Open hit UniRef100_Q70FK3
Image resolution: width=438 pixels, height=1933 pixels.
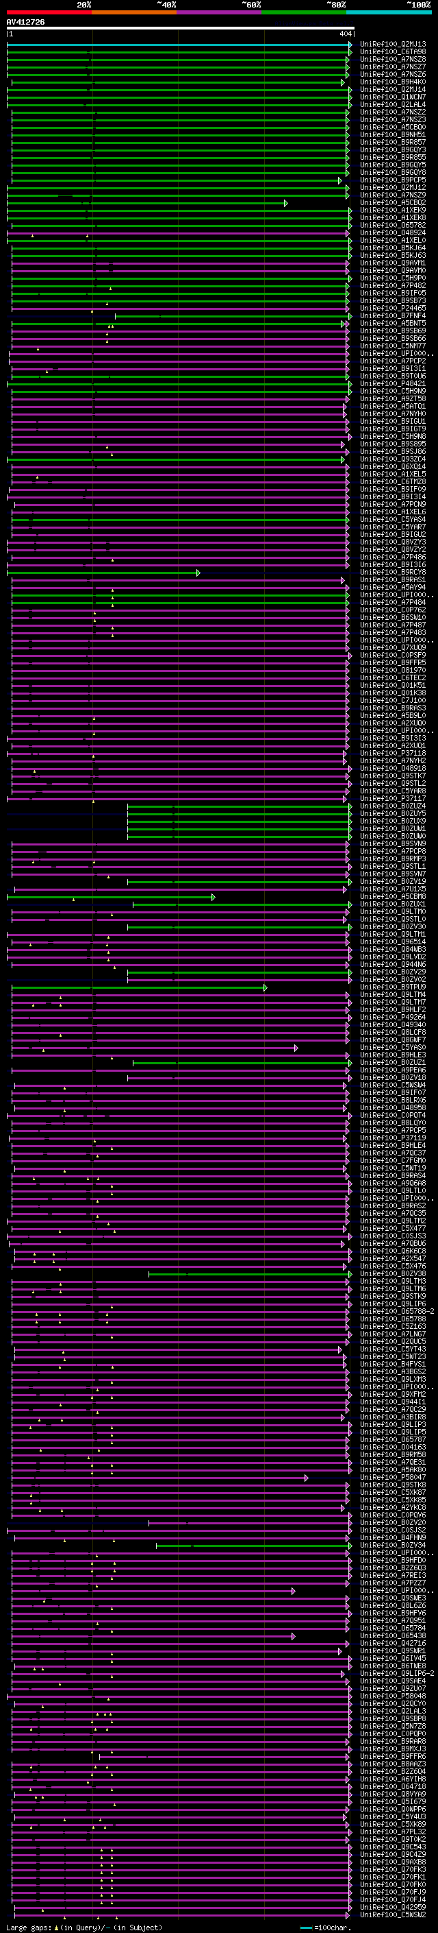click(x=393, y=1870)
